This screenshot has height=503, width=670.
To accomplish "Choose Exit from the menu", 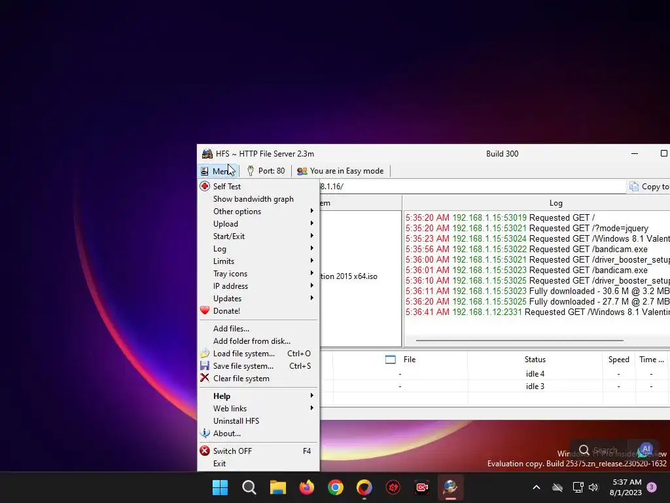I will pyautogui.click(x=258, y=463).
